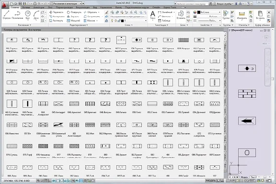Image resolution: width=276 pixels, height=184 pixels.
Task: Click the binoculars search icon
Action: [x=210, y=3]
